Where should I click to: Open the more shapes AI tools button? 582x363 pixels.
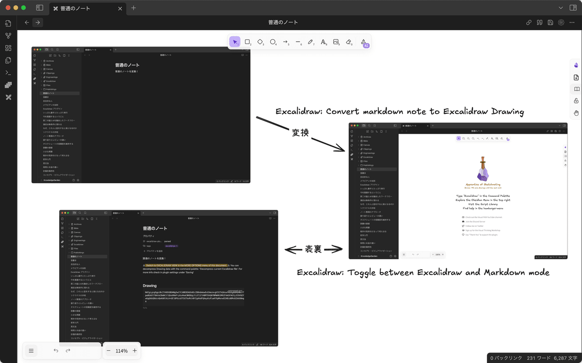[364, 43]
